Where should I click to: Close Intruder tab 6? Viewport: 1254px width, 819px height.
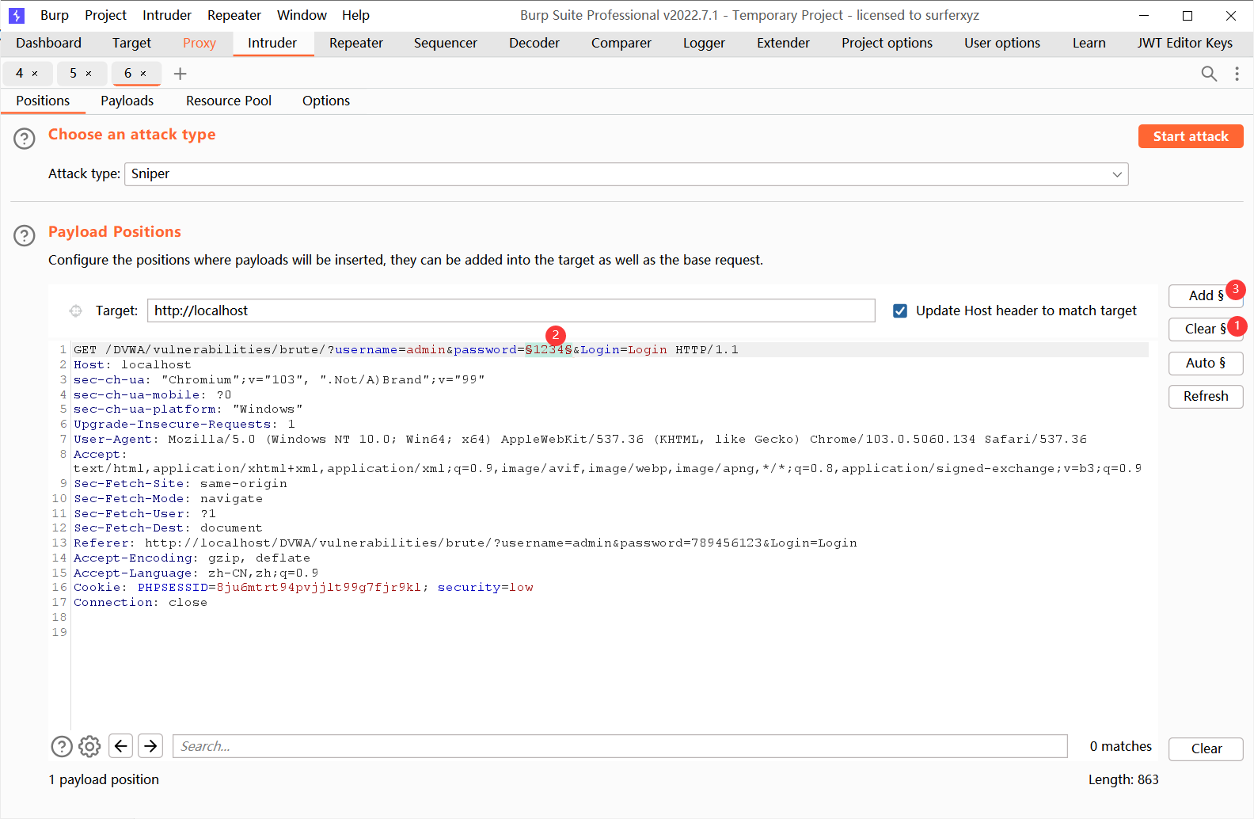(143, 74)
